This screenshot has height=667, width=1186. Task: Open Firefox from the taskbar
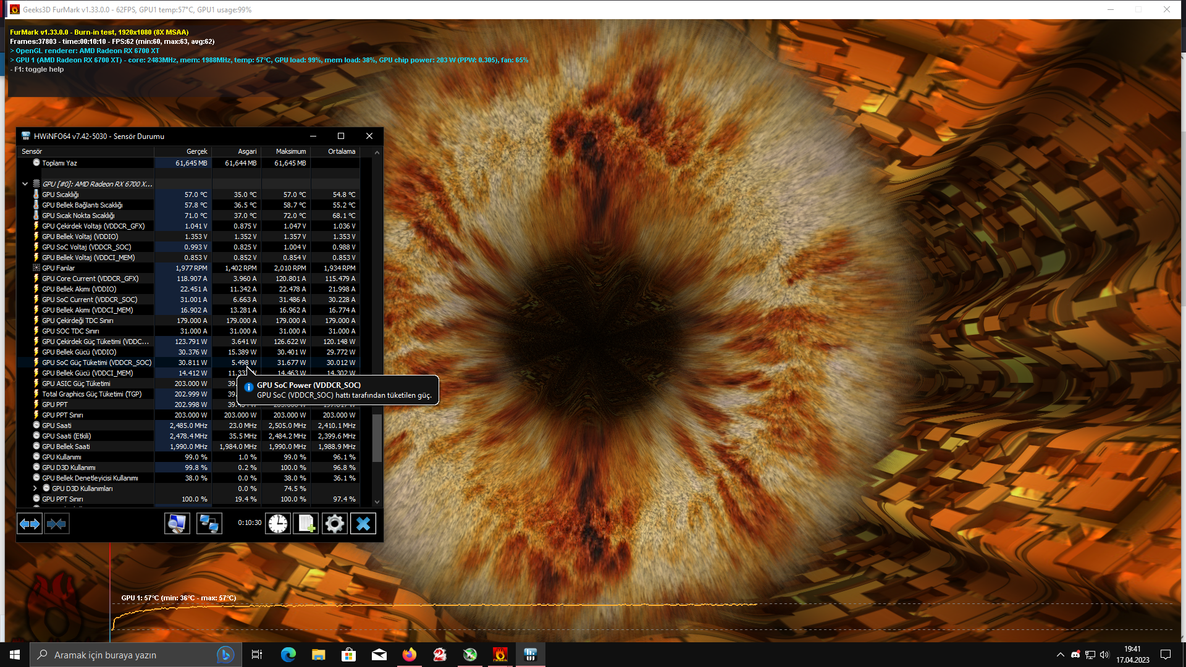(x=409, y=655)
